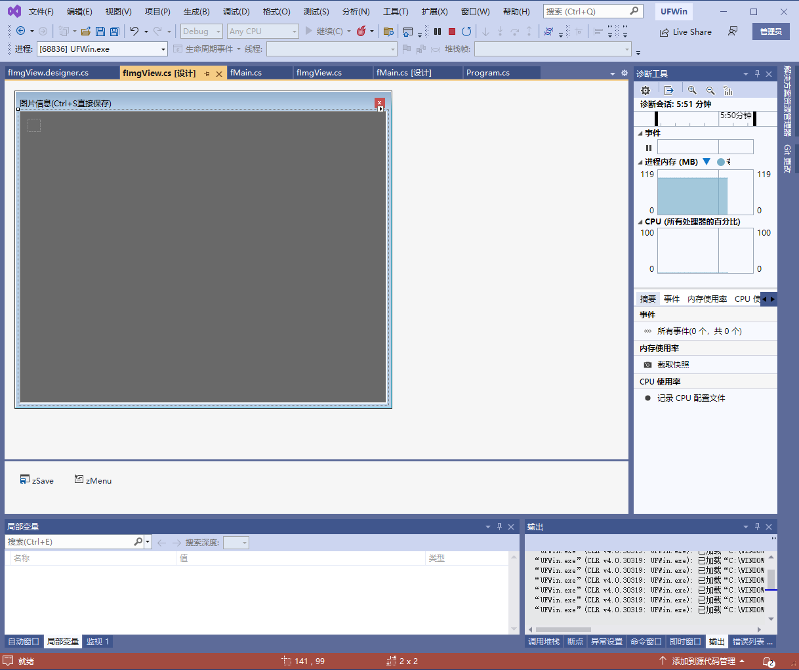Stop debugging with red square icon
The height and width of the screenshot is (670, 799).
(452, 31)
